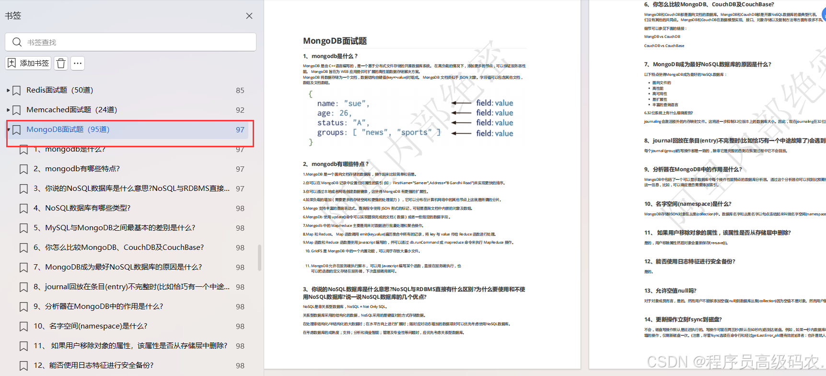The height and width of the screenshot is (376, 826).
Task: Click heading 12、能否使用日志特征 on right page
Action: click(689, 261)
